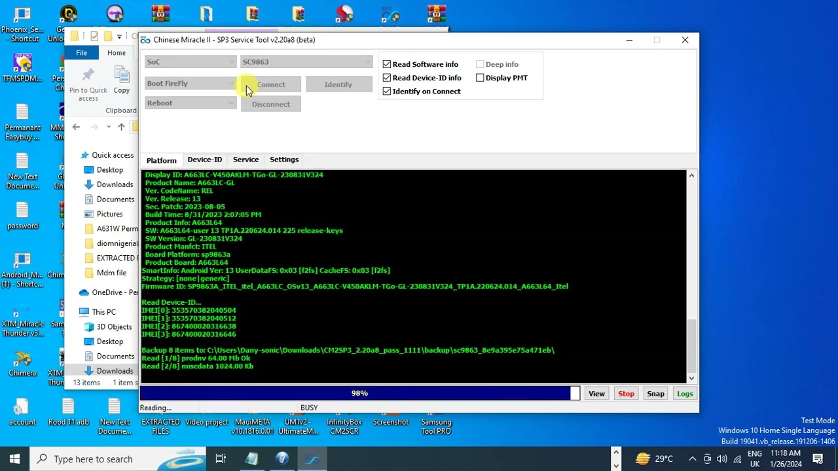
Task: Click the Back arrow in File Explorer
Action: click(x=76, y=127)
